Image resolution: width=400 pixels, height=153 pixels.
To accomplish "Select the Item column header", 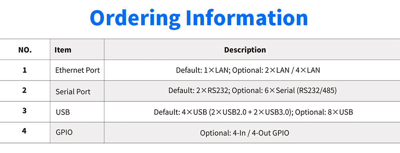I will pos(77,50).
